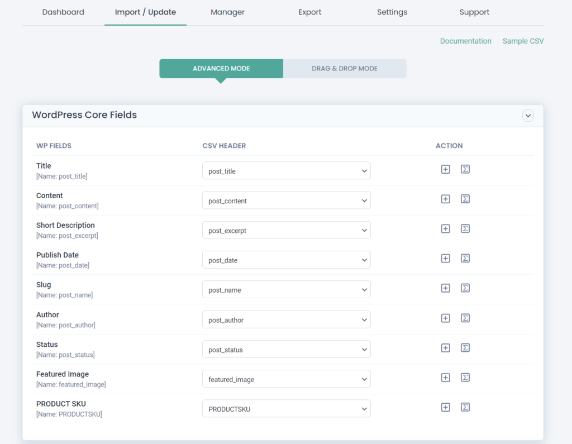Click the Featured Image field label

(63, 374)
